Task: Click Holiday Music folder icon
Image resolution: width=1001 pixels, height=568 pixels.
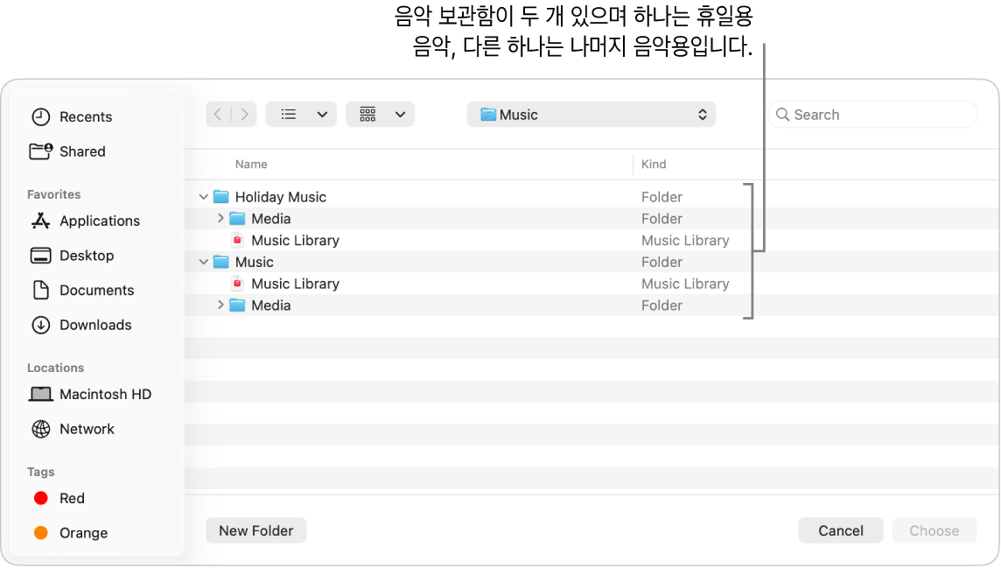Action: click(x=220, y=197)
